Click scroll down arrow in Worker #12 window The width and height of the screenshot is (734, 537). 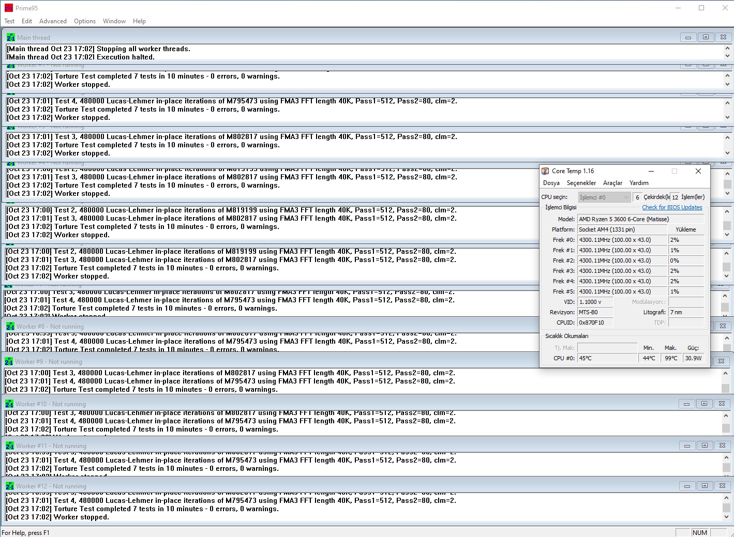[x=726, y=517]
